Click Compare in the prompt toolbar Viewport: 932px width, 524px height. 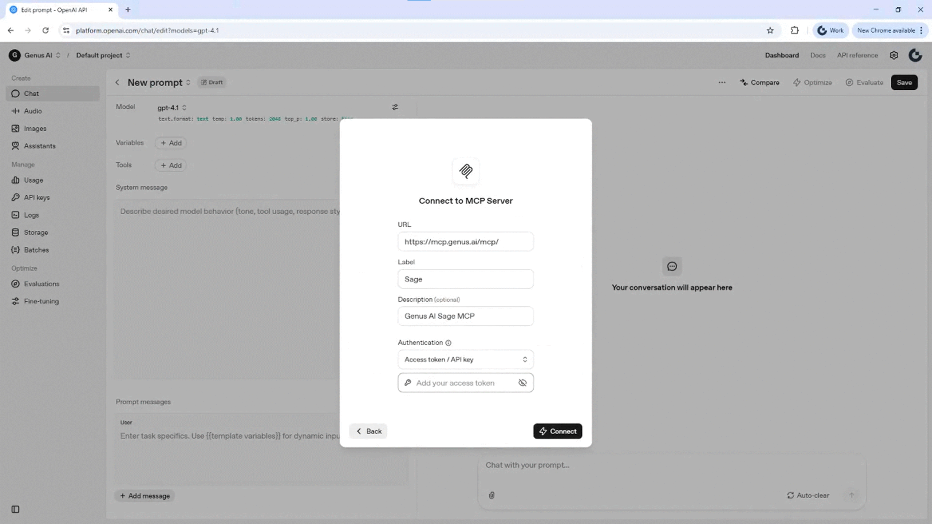[759, 83]
